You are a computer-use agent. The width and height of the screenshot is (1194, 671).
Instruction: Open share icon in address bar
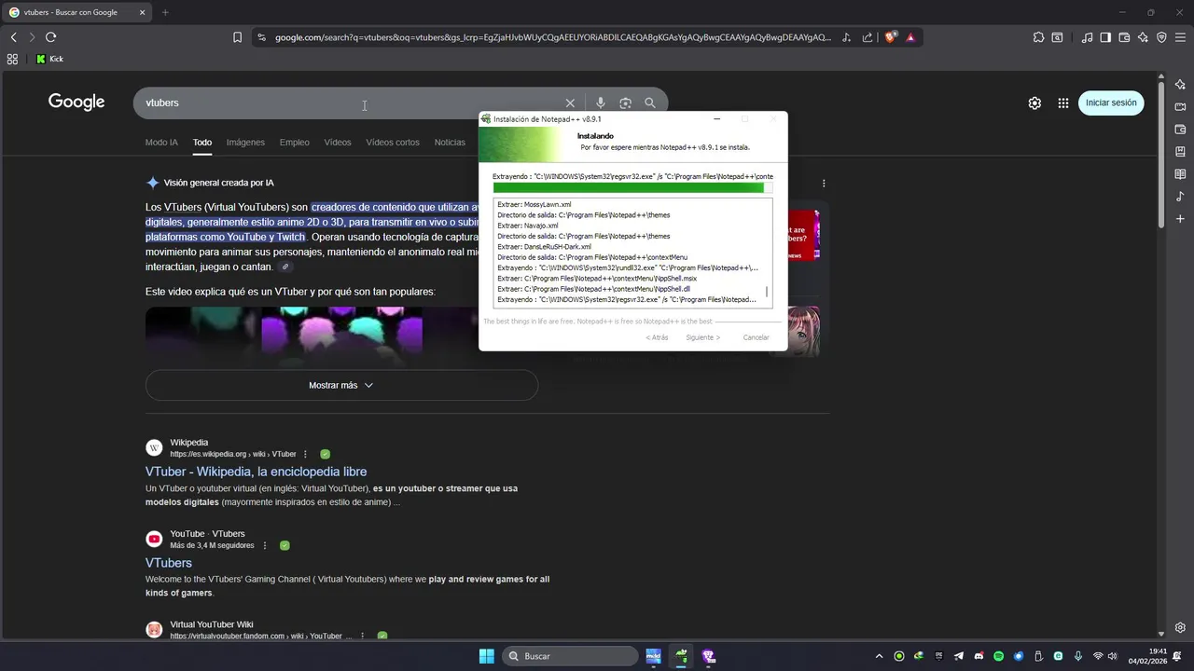(x=868, y=37)
